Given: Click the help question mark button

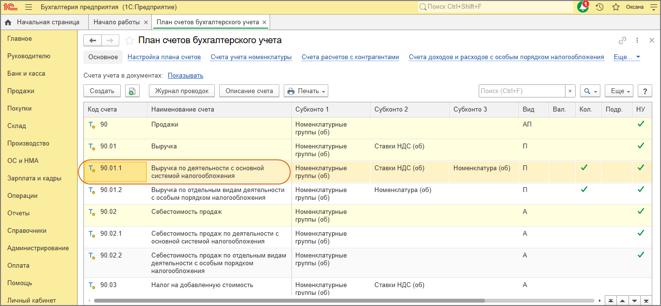Looking at the screenshot, I should 645,91.
